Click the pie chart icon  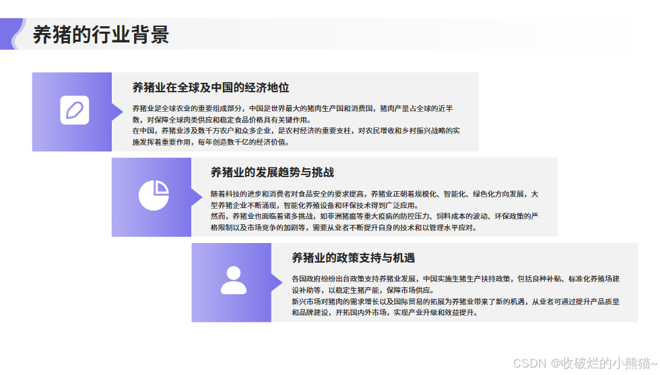[154, 195]
